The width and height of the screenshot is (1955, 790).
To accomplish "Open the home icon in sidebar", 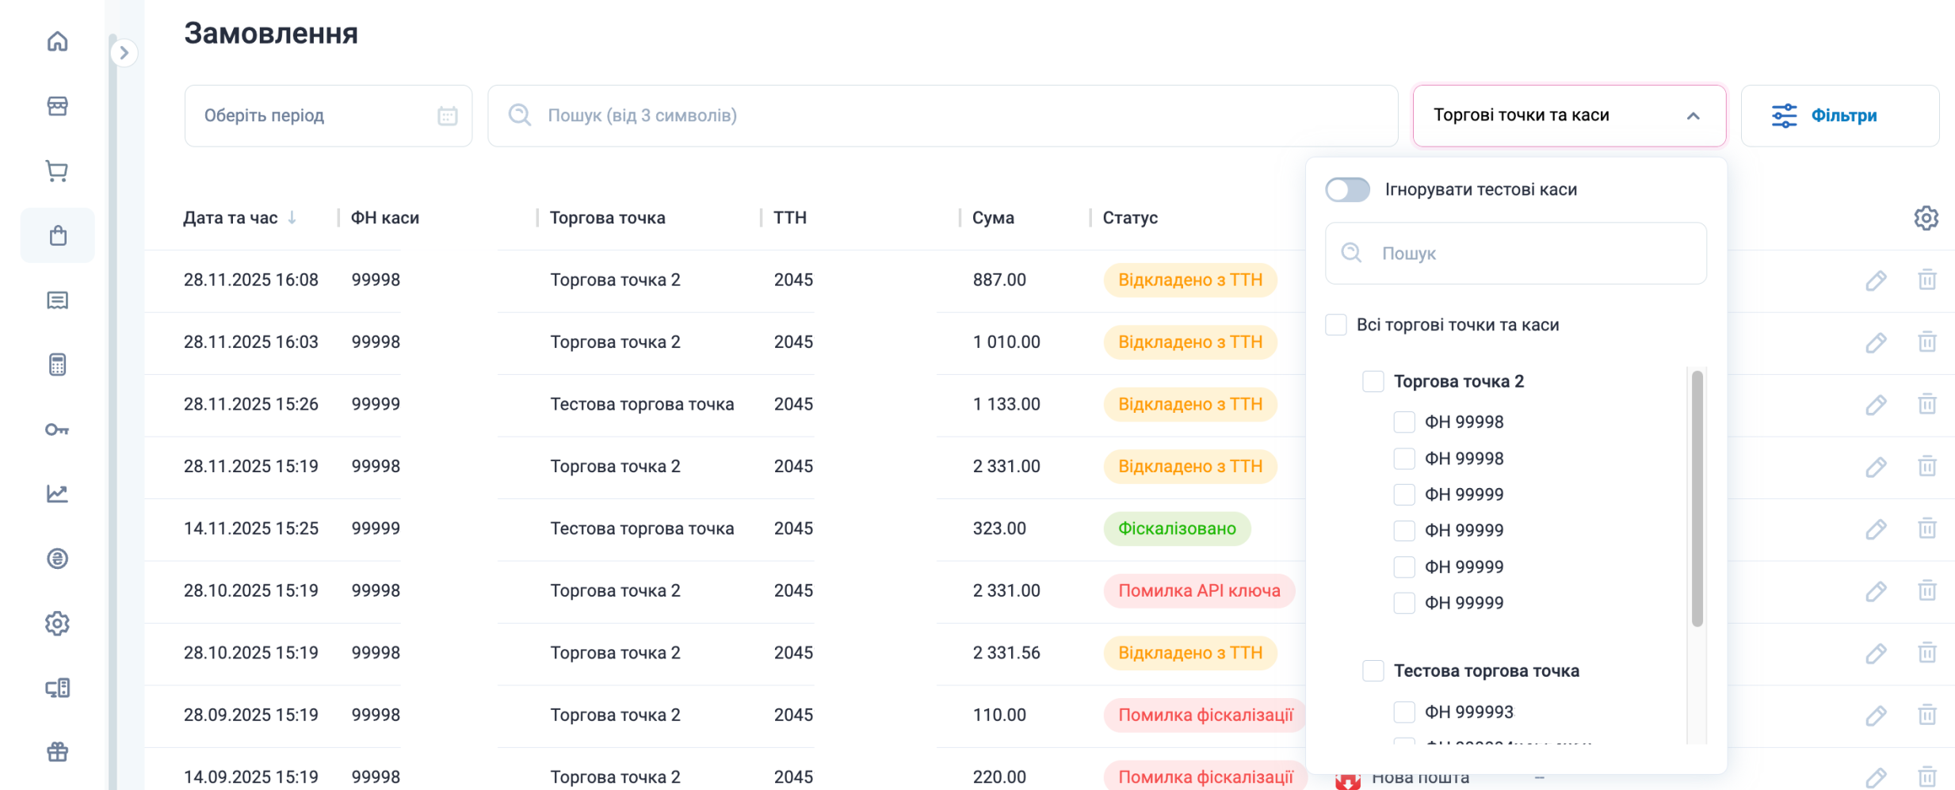I will pos(57,41).
